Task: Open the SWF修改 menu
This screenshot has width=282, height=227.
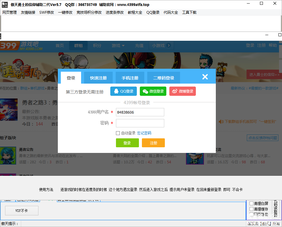Action: click(x=47, y=12)
